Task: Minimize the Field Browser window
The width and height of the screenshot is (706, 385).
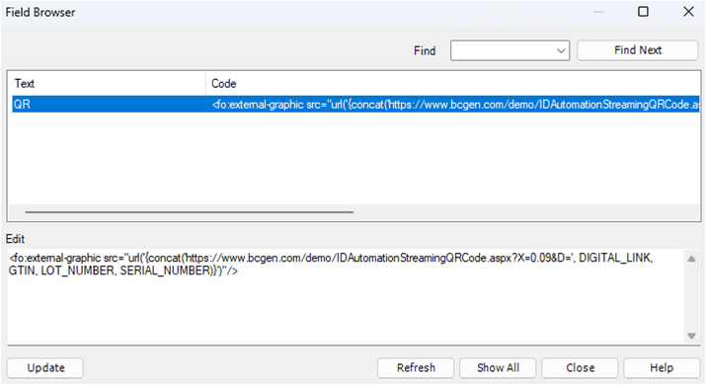Action: [598, 12]
